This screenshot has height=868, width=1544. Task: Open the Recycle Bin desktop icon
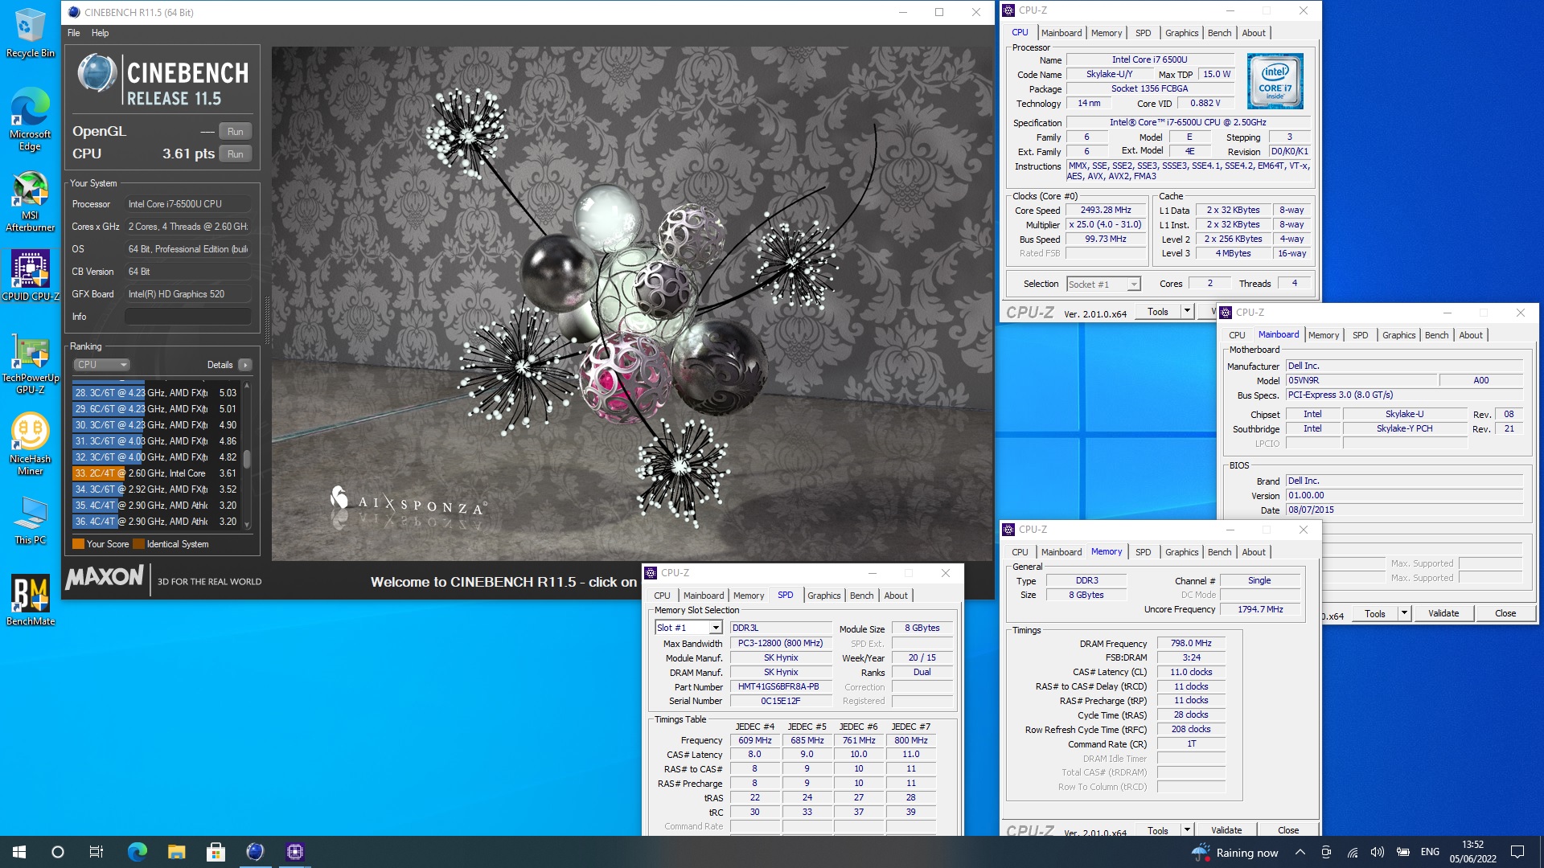(30, 32)
